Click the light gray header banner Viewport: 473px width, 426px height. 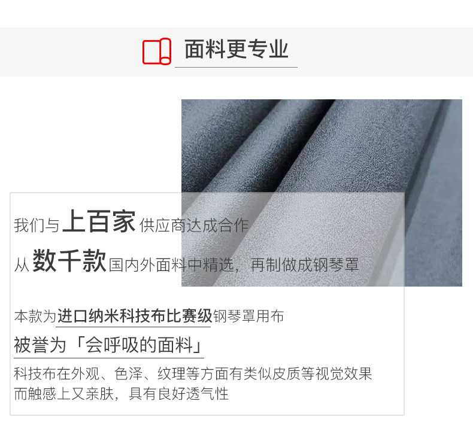click(x=236, y=52)
